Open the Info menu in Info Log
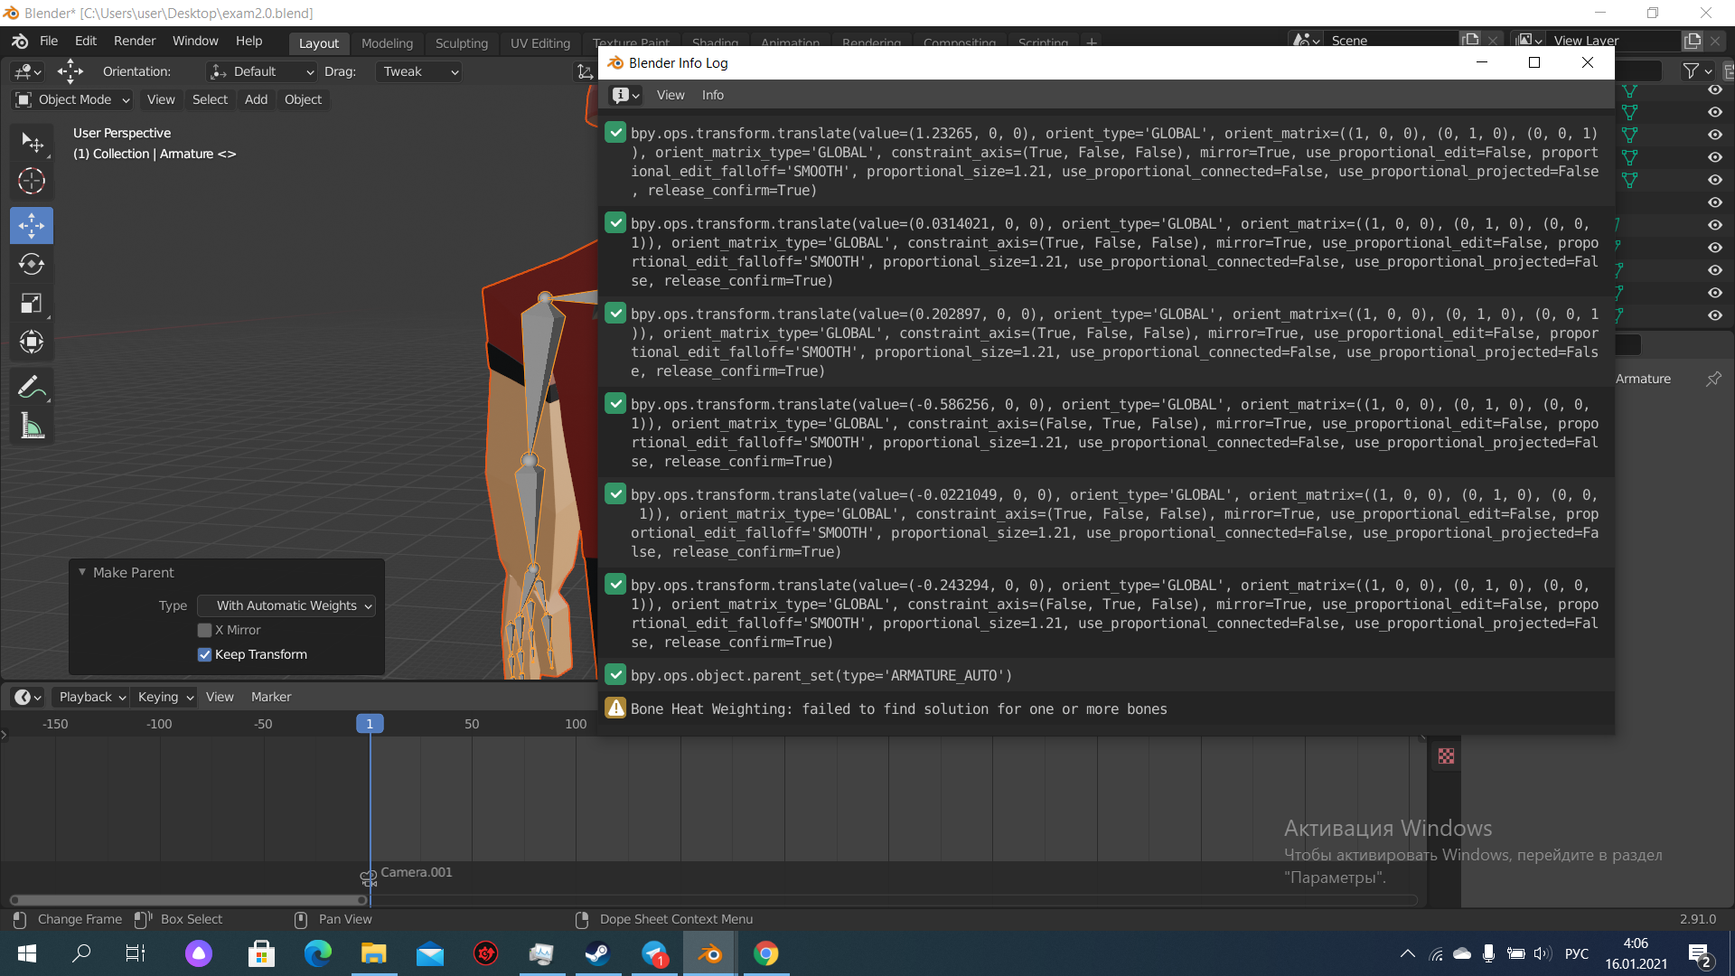This screenshot has height=976, width=1735. 713,95
